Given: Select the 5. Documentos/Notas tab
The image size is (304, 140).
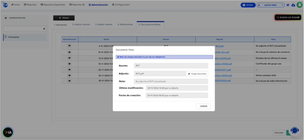Looking at the screenshot, I should (151, 25).
